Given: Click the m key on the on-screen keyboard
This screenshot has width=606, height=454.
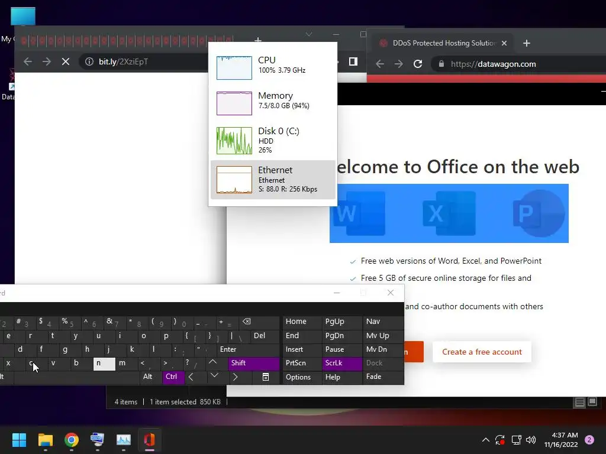Looking at the screenshot, I should (x=127, y=364).
